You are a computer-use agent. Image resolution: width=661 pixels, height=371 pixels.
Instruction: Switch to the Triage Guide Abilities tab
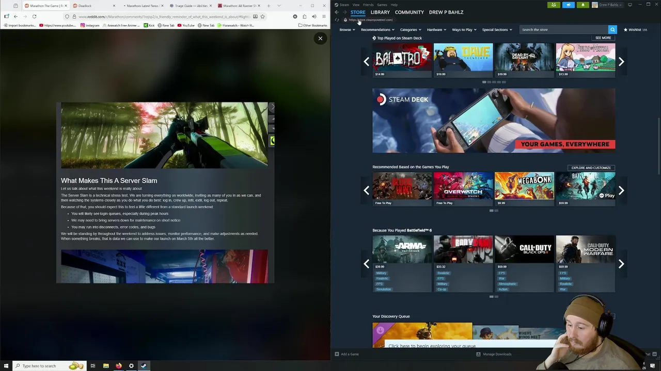pos(190,6)
